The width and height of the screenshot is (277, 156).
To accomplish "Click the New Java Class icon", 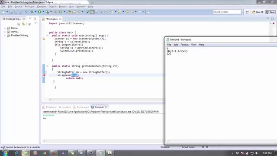I will [x=61, y=12].
